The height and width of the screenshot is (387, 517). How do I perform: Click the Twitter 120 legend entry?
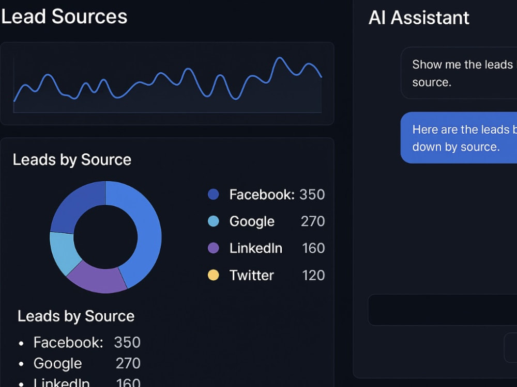point(277,275)
